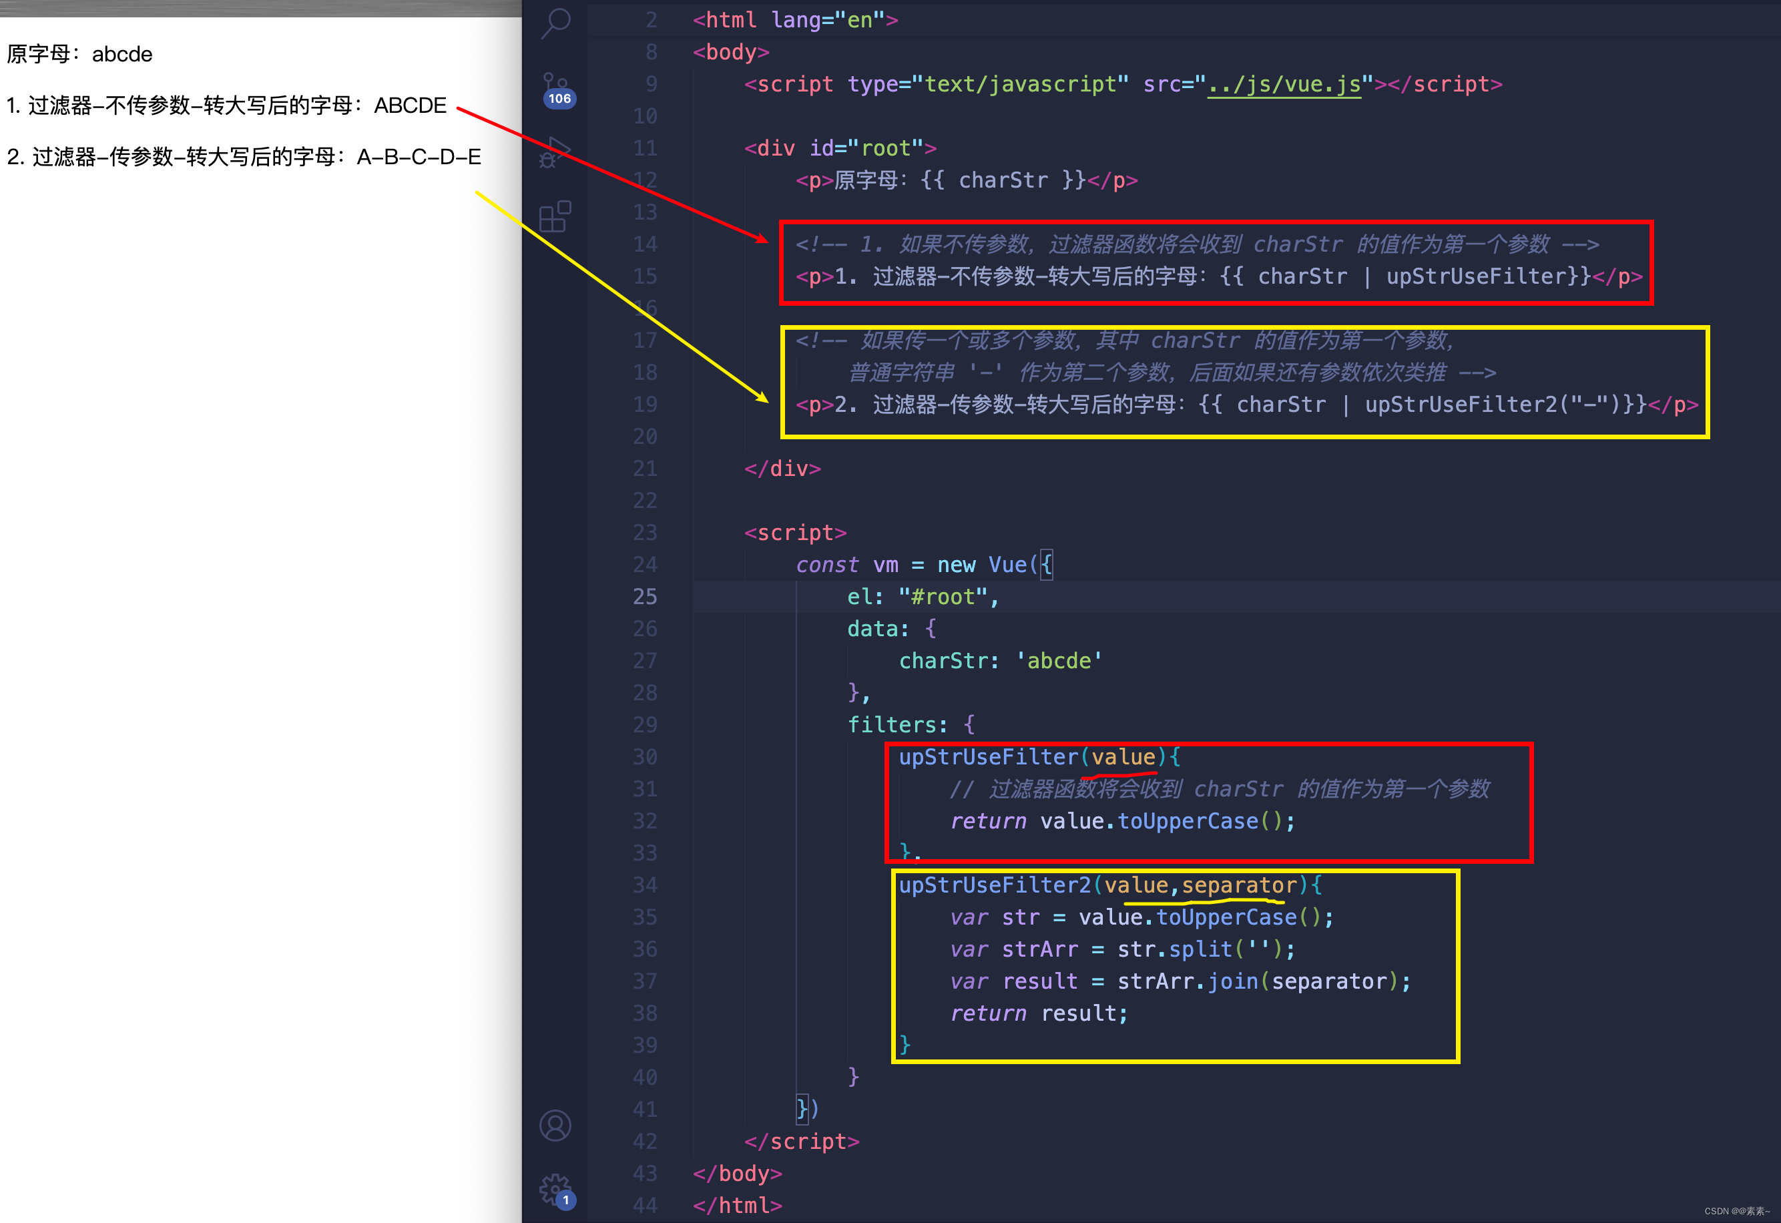Image resolution: width=1781 pixels, height=1223 pixels.
Task: Click const vm = new Vue({ line
Action: click(x=925, y=565)
